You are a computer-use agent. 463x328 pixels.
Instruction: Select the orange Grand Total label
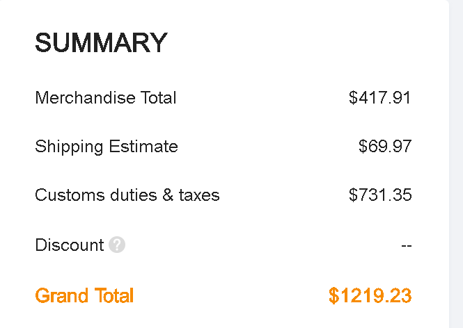tap(84, 295)
